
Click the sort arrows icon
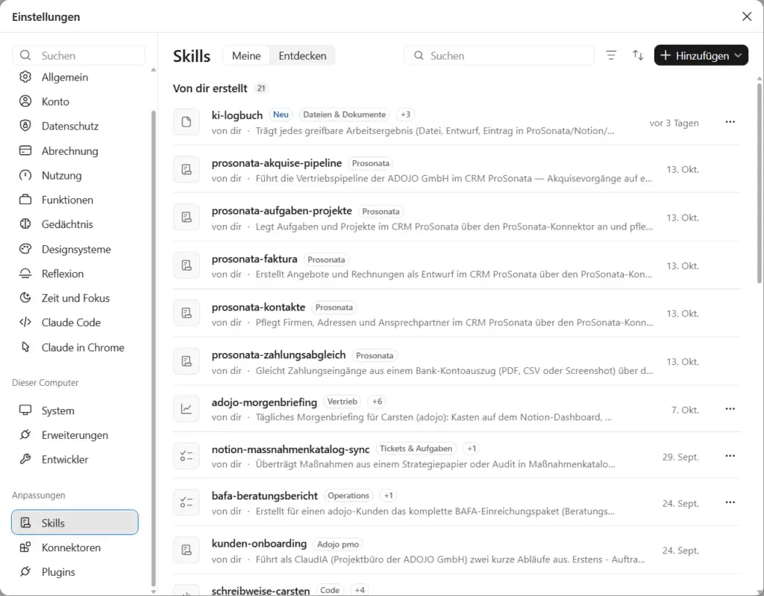click(638, 55)
